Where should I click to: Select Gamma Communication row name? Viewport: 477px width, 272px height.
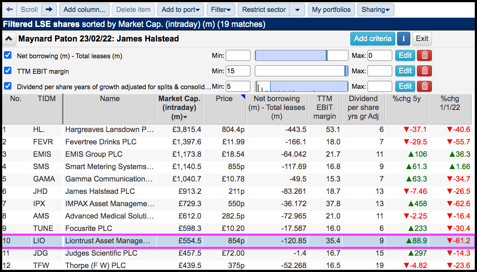tap(109, 179)
